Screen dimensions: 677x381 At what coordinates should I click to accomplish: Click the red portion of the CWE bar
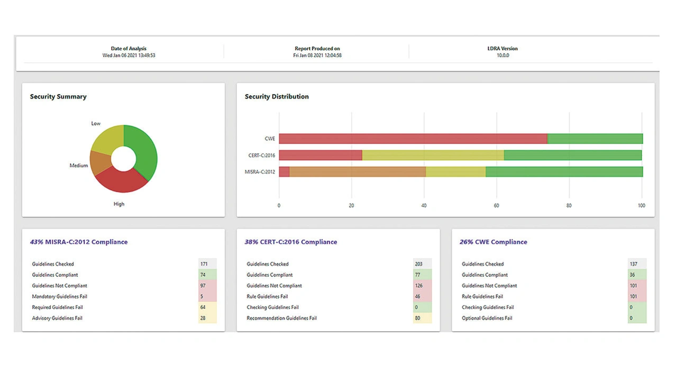[413, 139]
